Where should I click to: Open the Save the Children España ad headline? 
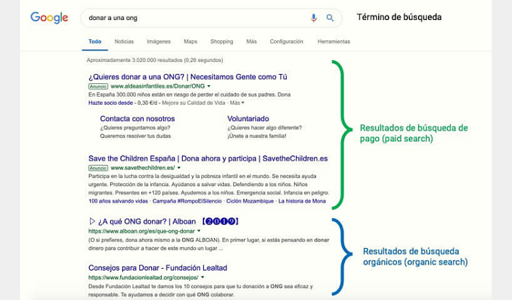click(x=208, y=159)
